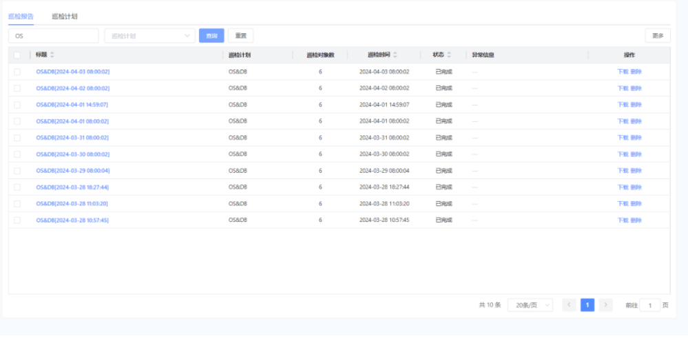This screenshot has width=688, height=341.
Task: Click 删除 for the 2024-03-28 10:57:45 report
Action: click(636, 220)
